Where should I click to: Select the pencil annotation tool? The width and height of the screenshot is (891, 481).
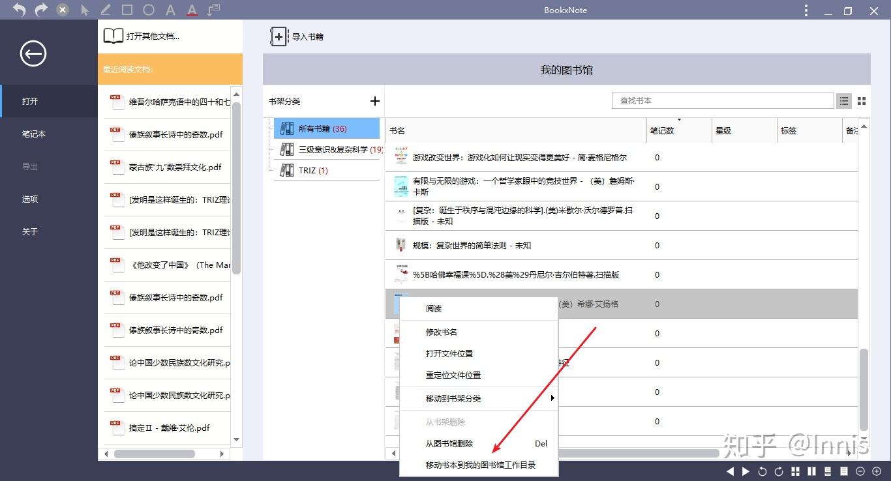(106, 10)
